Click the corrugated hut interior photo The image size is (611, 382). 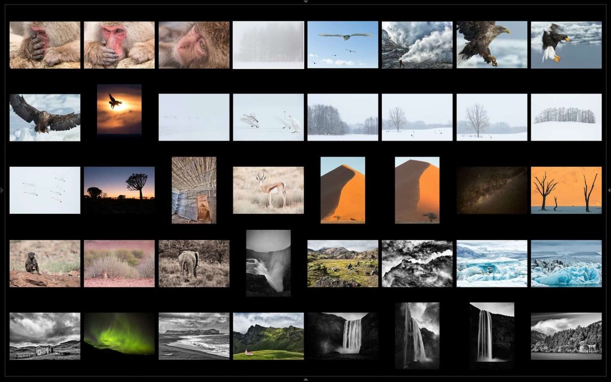[193, 190]
